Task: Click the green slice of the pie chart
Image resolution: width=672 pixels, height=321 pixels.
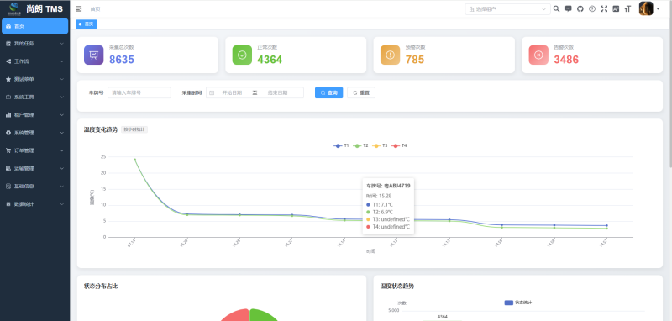Action: [264, 315]
